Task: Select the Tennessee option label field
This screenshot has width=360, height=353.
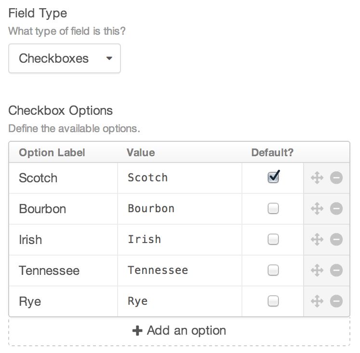Action: (x=63, y=271)
